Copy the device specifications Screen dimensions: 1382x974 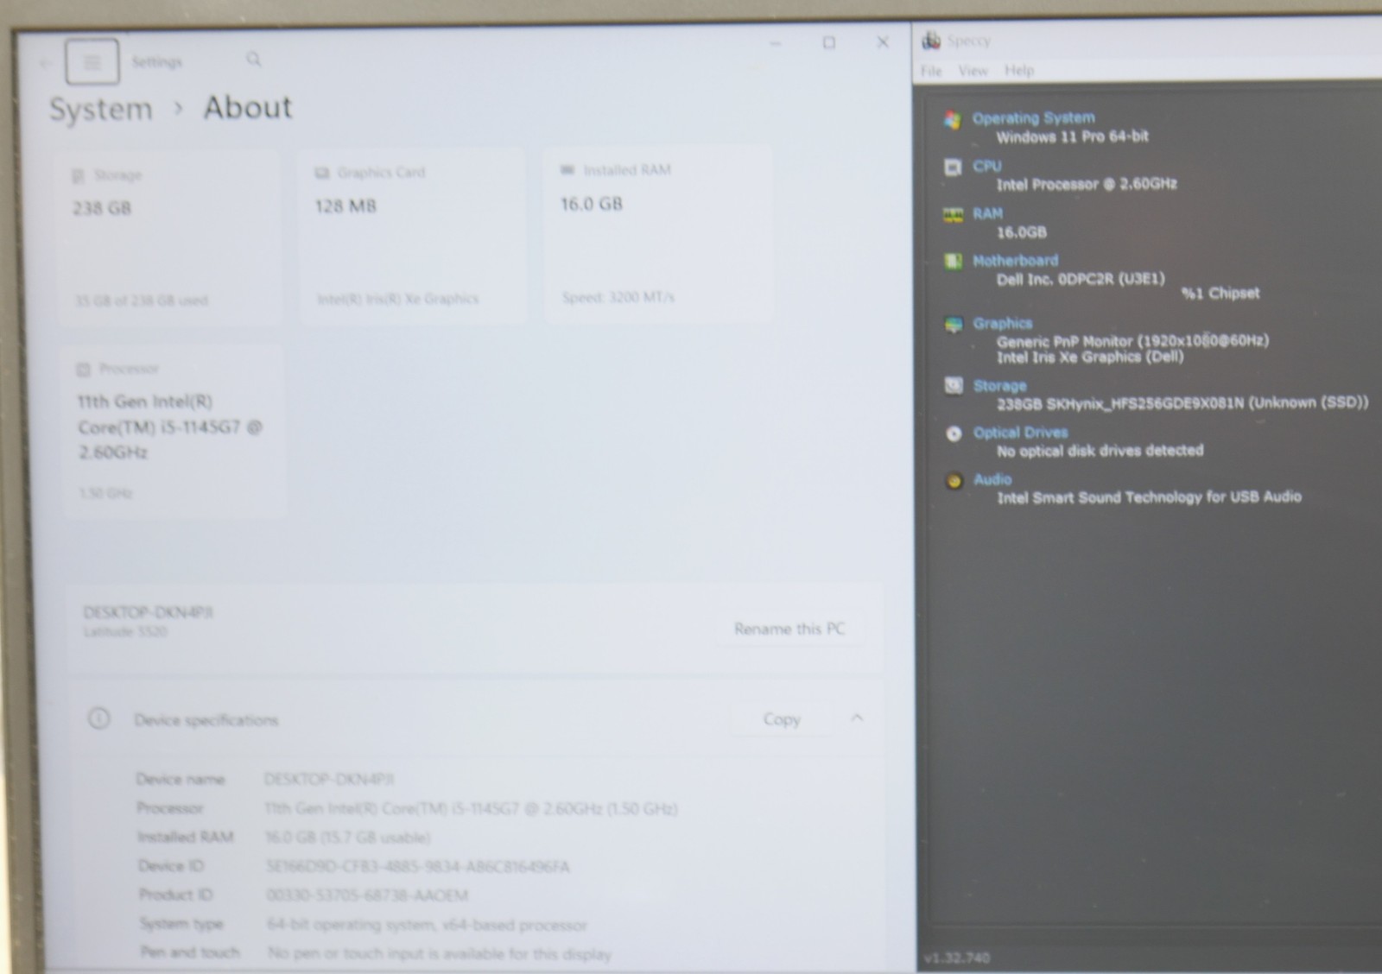(x=782, y=719)
